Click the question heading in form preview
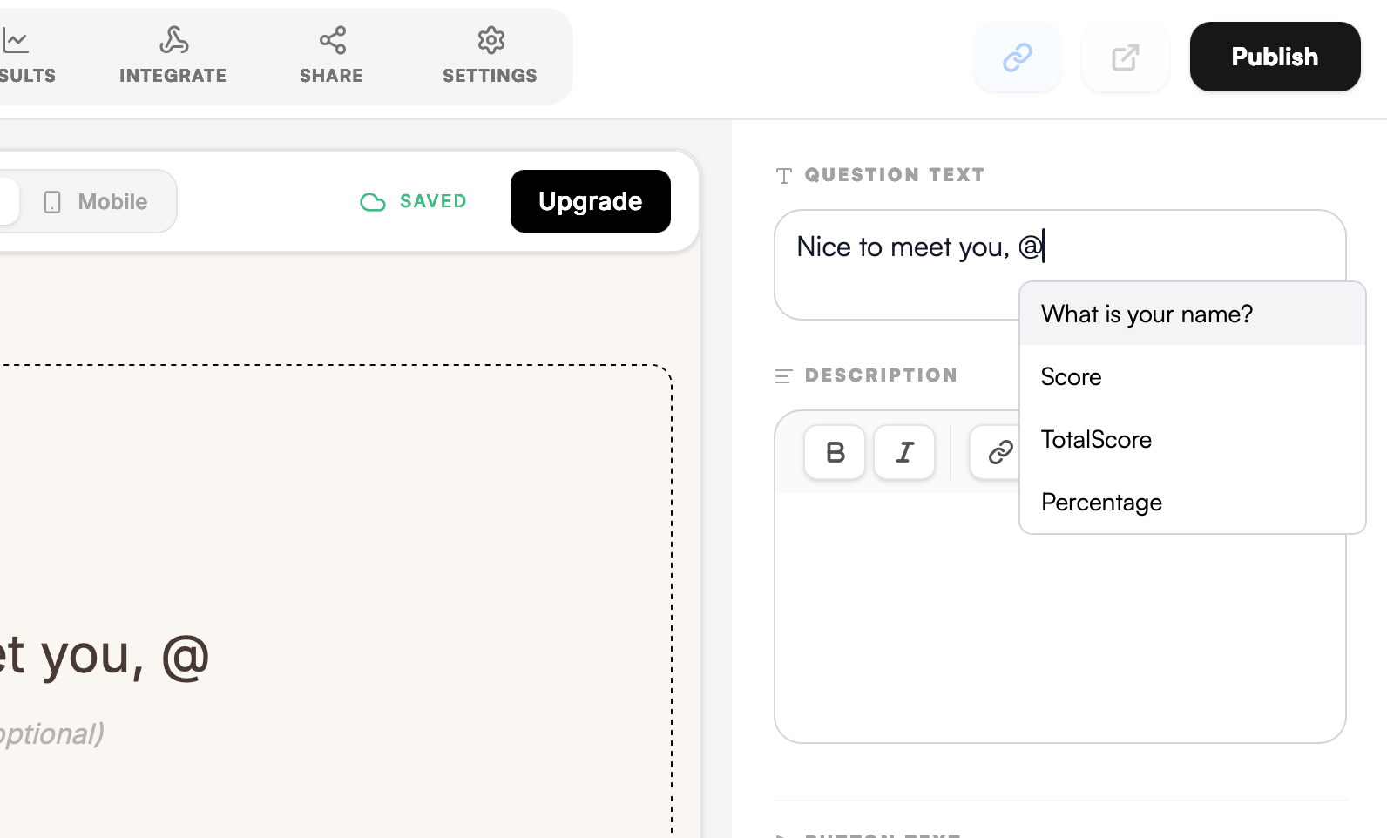The height and width of the screenshot is (838, 1387). 105,655
